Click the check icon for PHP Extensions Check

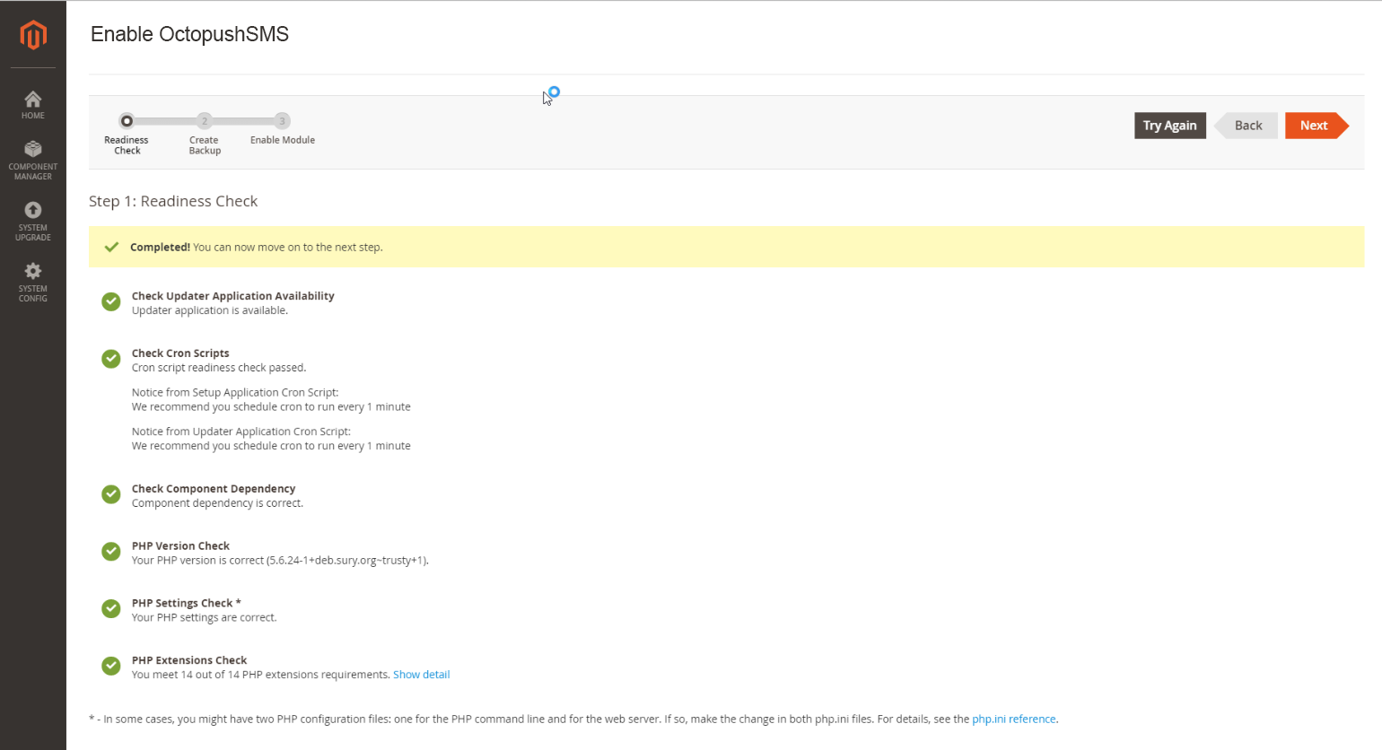pyautogui.click(x=111, y=666)
